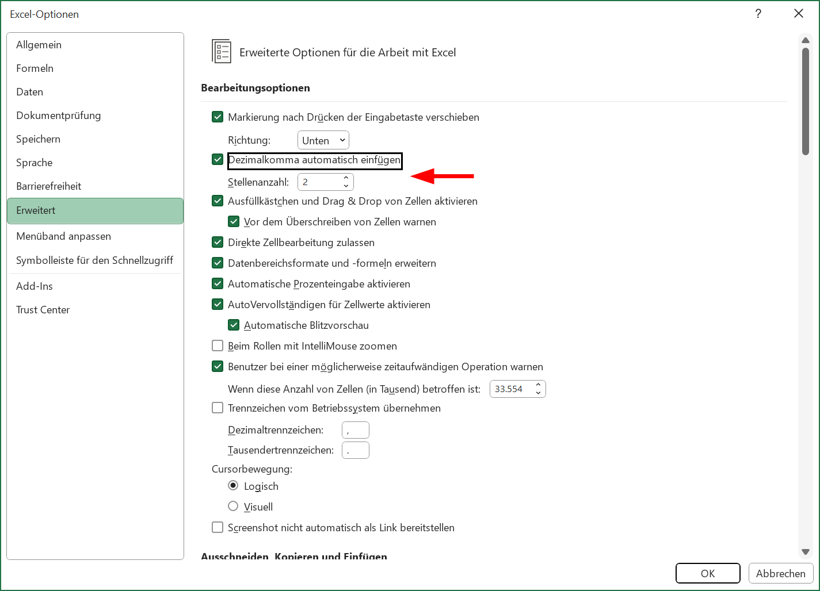Click the Dezimaltrennzeichen input field
The height and width of the screenshot is (591, 820).
(x=356, y=430)
